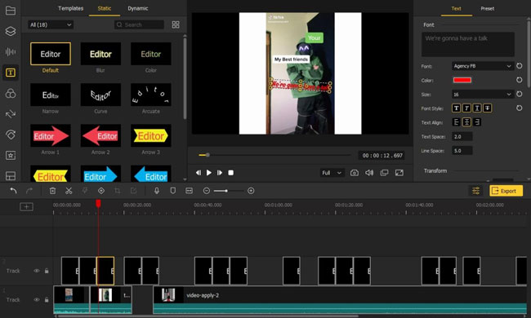Toggle bold font style
Viewport: 531px width, 318px height.
456,108
